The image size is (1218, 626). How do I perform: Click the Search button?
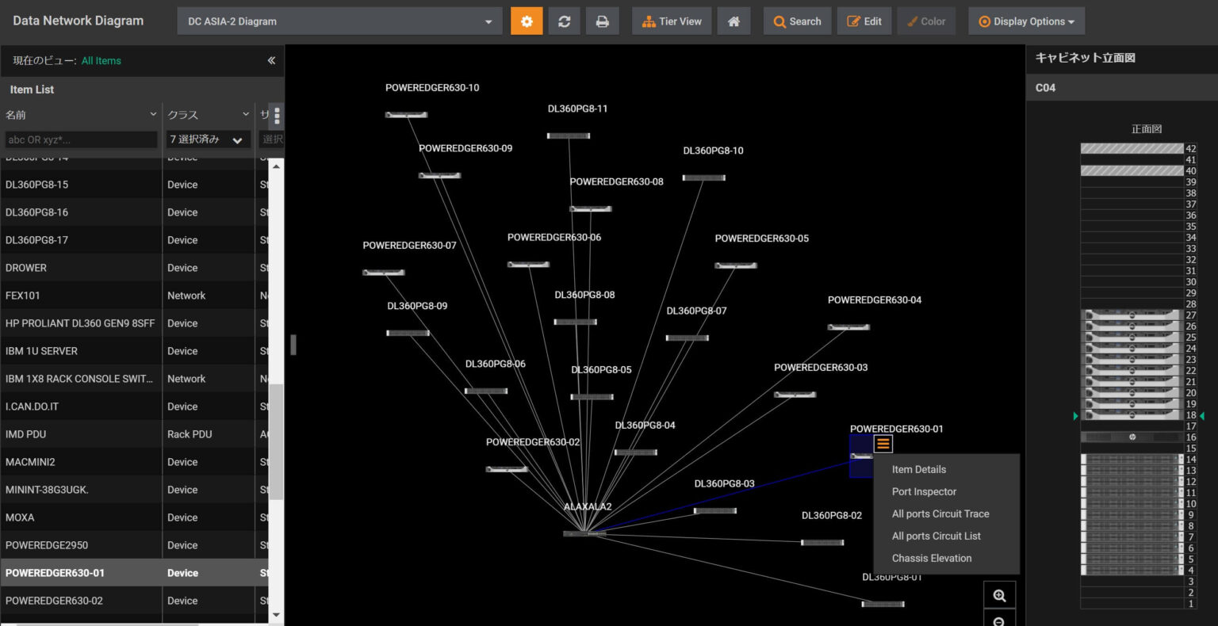pos(797,21)
